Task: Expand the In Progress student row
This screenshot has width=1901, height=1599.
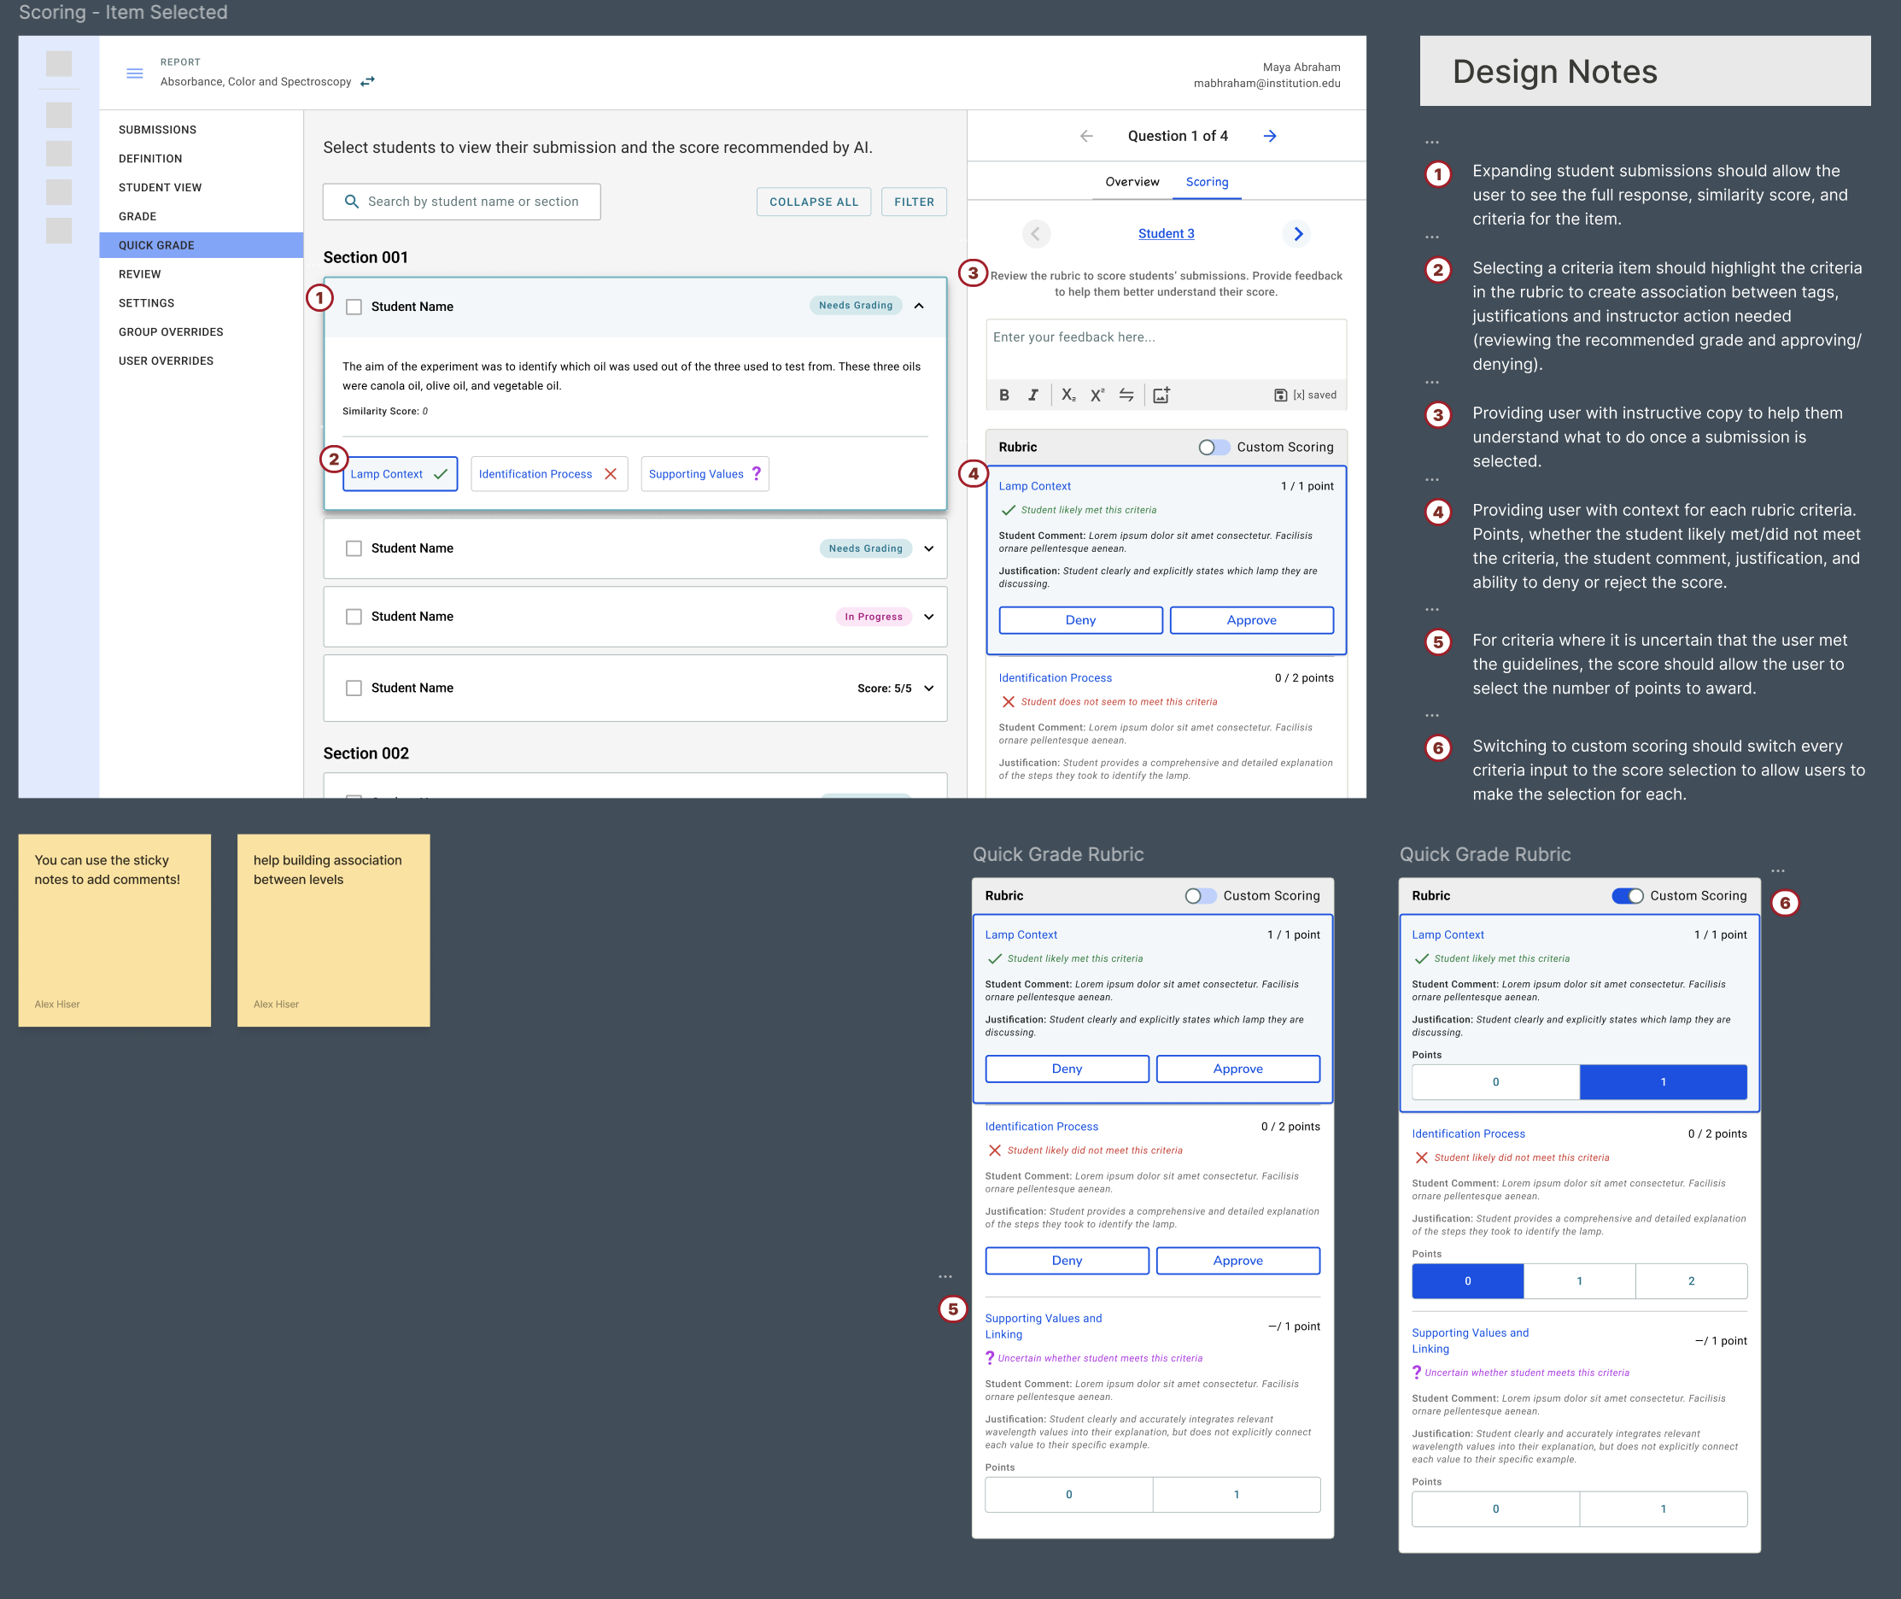Action: [x=929, y=617]
